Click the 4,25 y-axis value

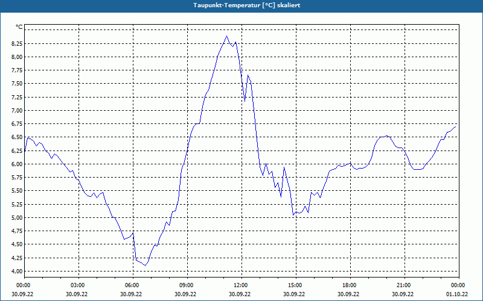tap(17, 258)
